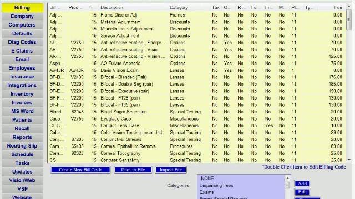The width and height of the screenshot is (355, 199).
Task: Add a new category with Add button
Action: click(302, 184)
